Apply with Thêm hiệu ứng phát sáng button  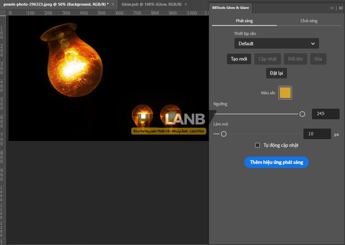276,162
